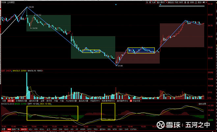
Task: Click the 叠 overlay toolbar button
Action: 185,2
